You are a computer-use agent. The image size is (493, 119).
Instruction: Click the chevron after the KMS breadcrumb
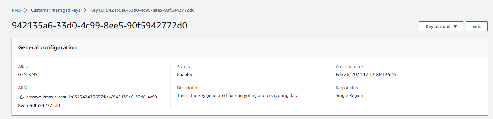pyautogui.click(x=26, y=10)
